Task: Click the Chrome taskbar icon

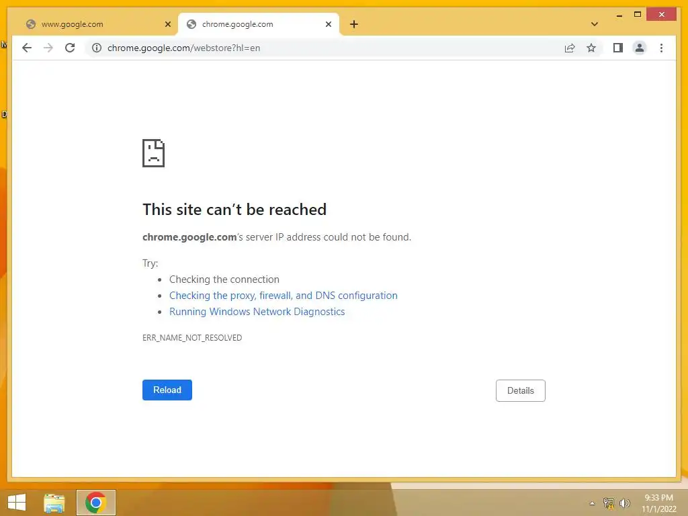Action: [x=95, y=503]
